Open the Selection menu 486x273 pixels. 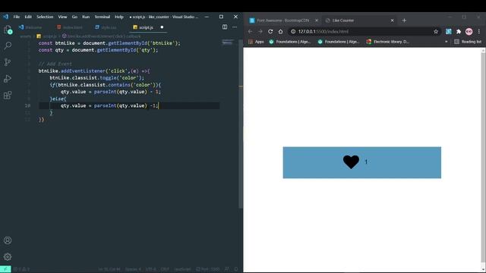45,17
